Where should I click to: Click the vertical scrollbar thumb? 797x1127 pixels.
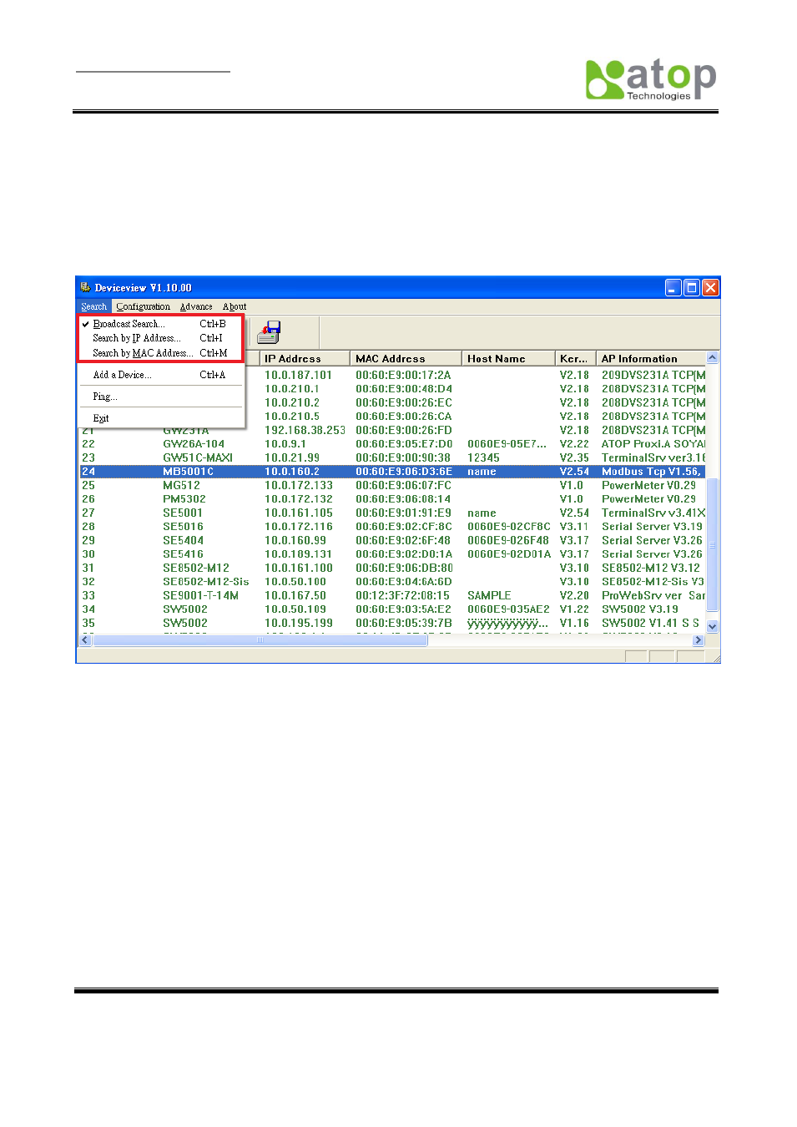pyautogui.click(x=713, y=544)
